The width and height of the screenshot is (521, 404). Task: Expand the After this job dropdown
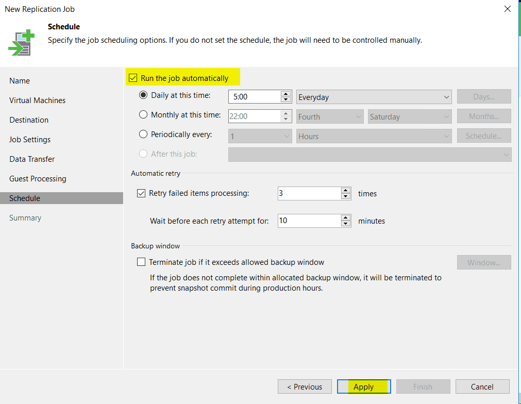click(x=369, y=154)
